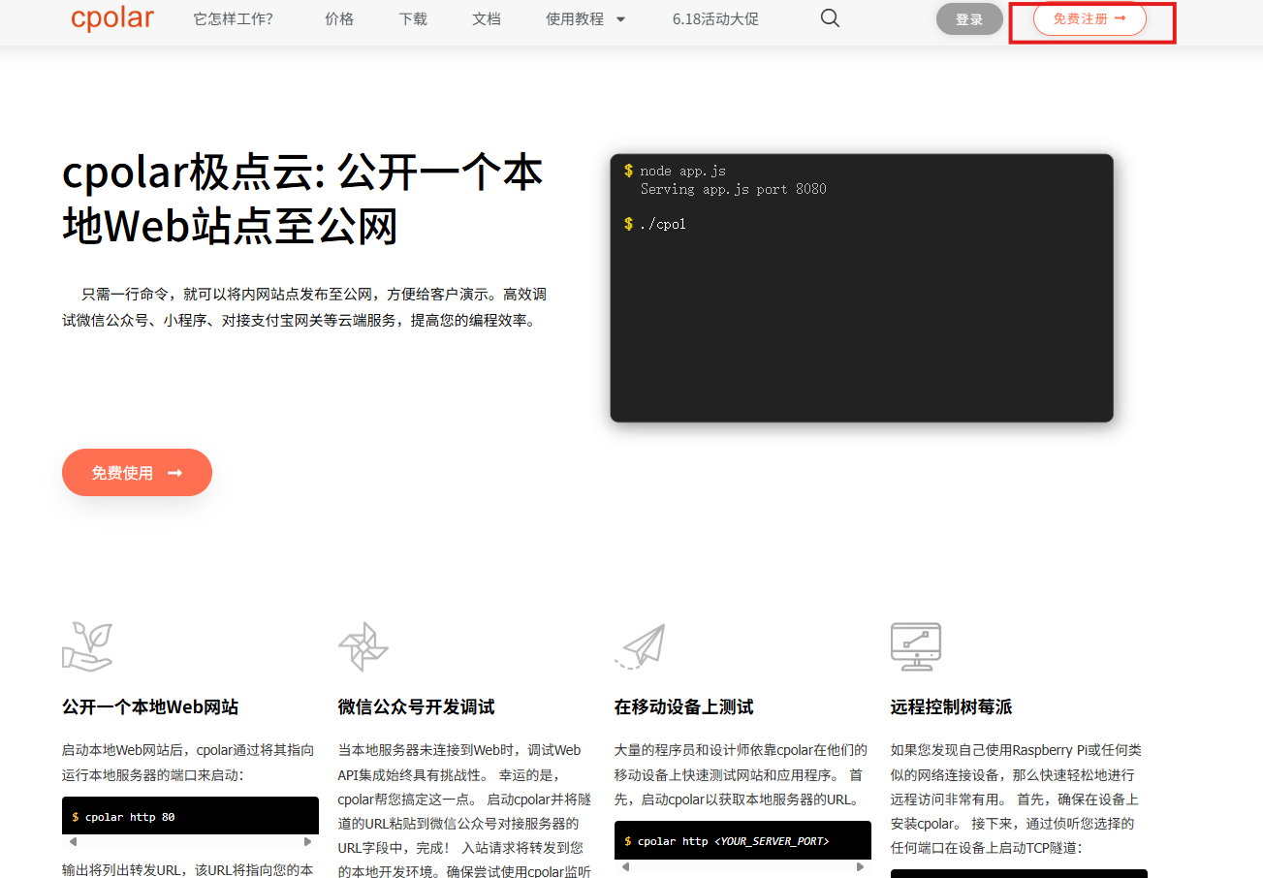This screenshot has height=878, width=1263.
Task: Open 它怎样工作? in the navigation
Action: (233, 18)
